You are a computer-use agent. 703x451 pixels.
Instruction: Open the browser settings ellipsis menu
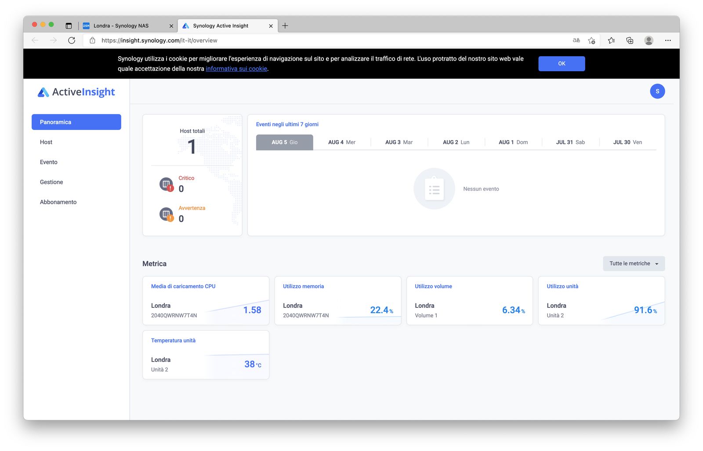click(668, 40)
